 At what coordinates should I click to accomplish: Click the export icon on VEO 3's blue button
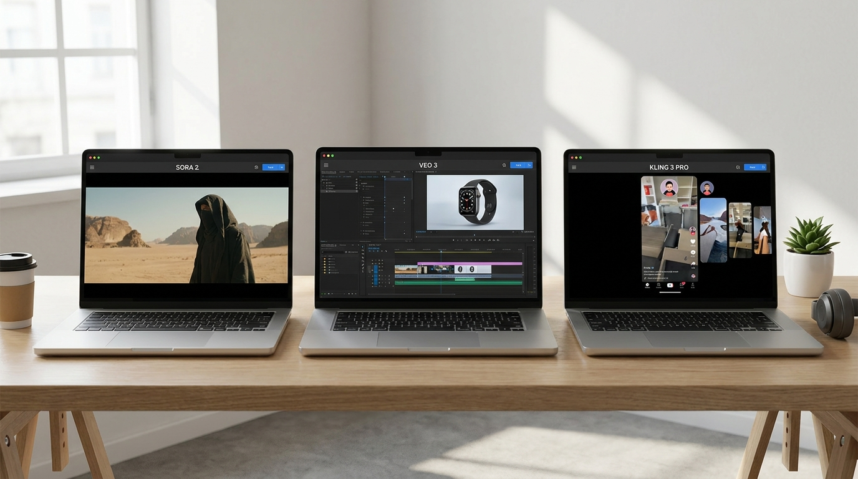[529, 165]
